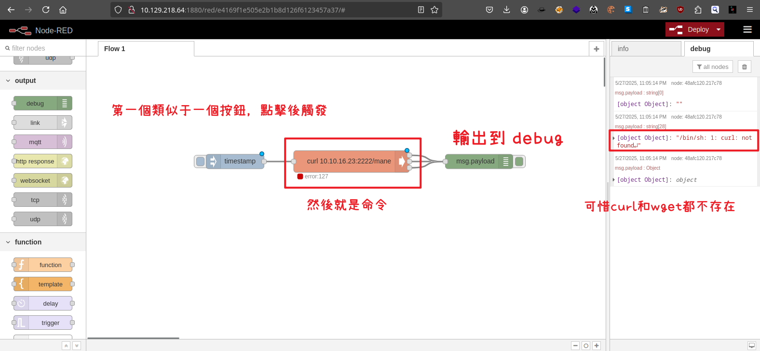This screenshot has height=351, width=760.
Task: Open the Node-RED hamburger menu
Action: [x=747, y=29]
